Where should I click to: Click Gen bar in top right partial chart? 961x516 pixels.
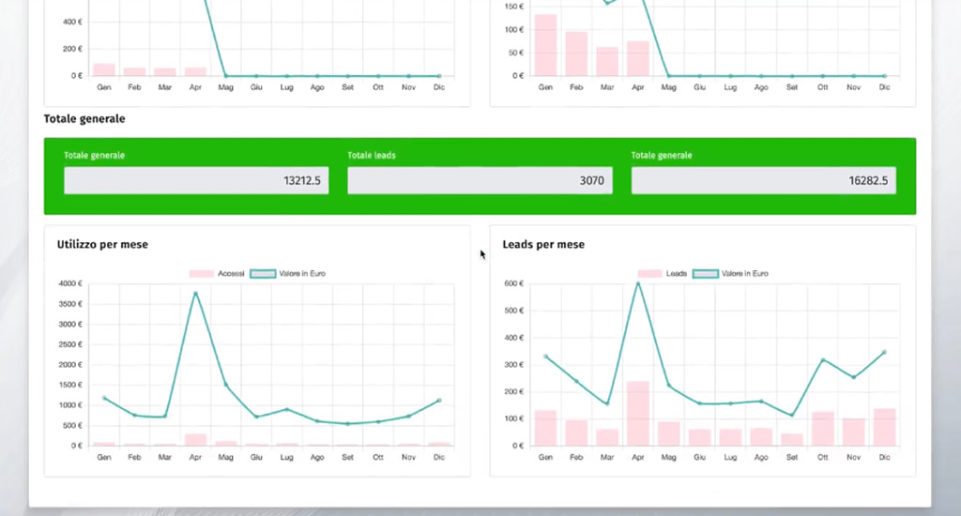click(545, 45)
